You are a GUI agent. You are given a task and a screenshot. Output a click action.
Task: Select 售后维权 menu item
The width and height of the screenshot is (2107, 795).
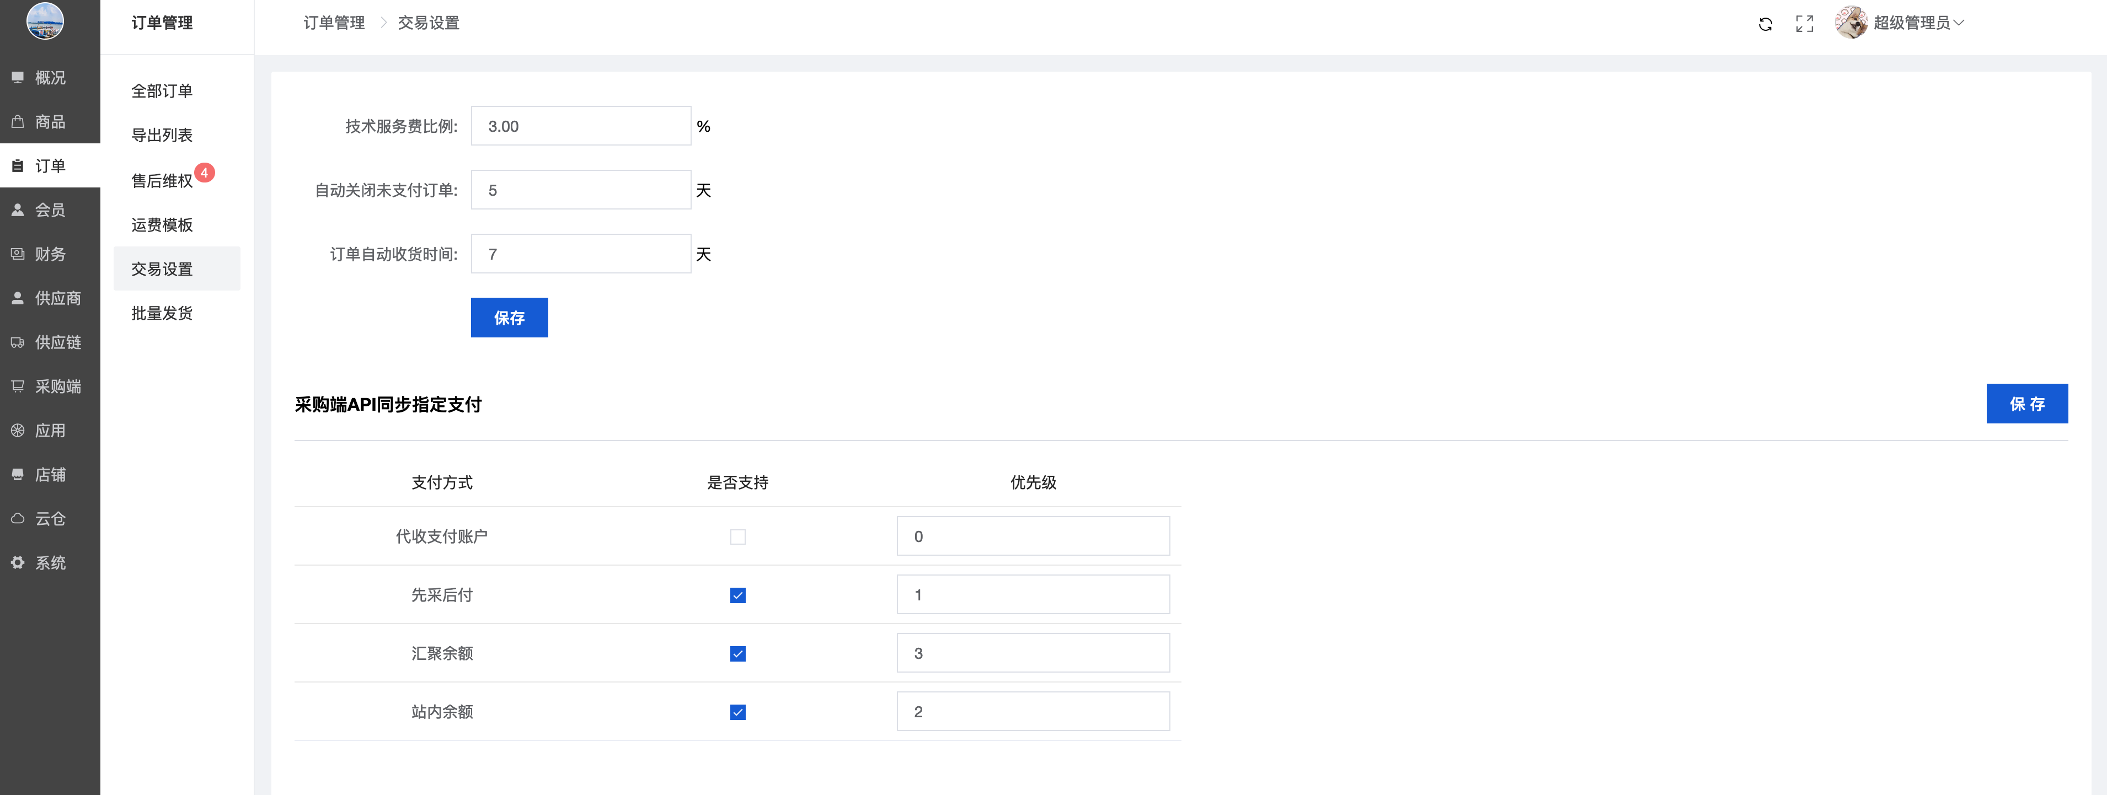click(162, 181)
